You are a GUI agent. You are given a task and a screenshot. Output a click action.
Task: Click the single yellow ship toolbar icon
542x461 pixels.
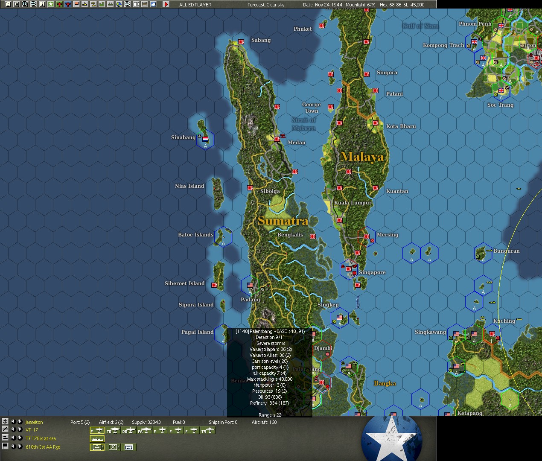(85, 4)
